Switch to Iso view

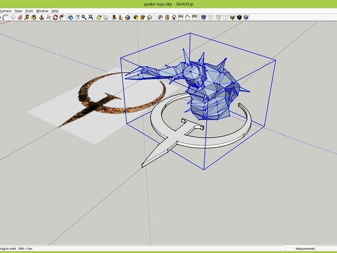(x=160, y=18)
